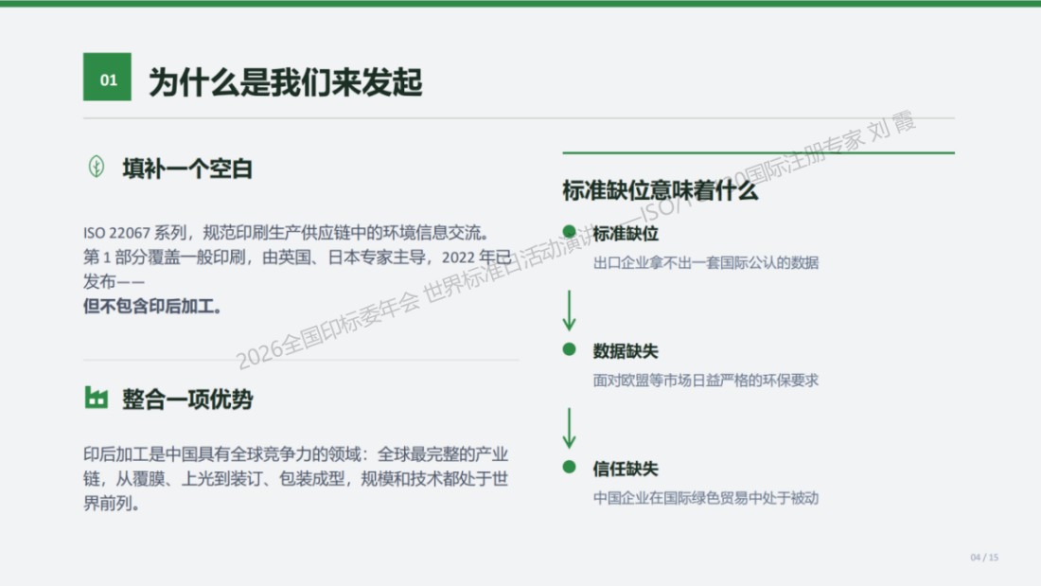Select the heading 填补一个空白
The width and height of the screenshot is (1041, 586).
(187, 169)
